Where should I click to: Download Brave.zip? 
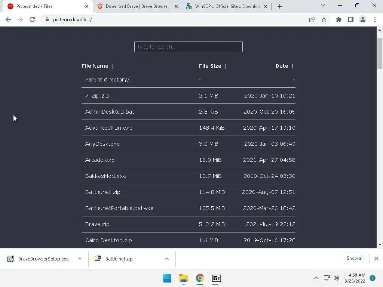click(x=97, y=224)
